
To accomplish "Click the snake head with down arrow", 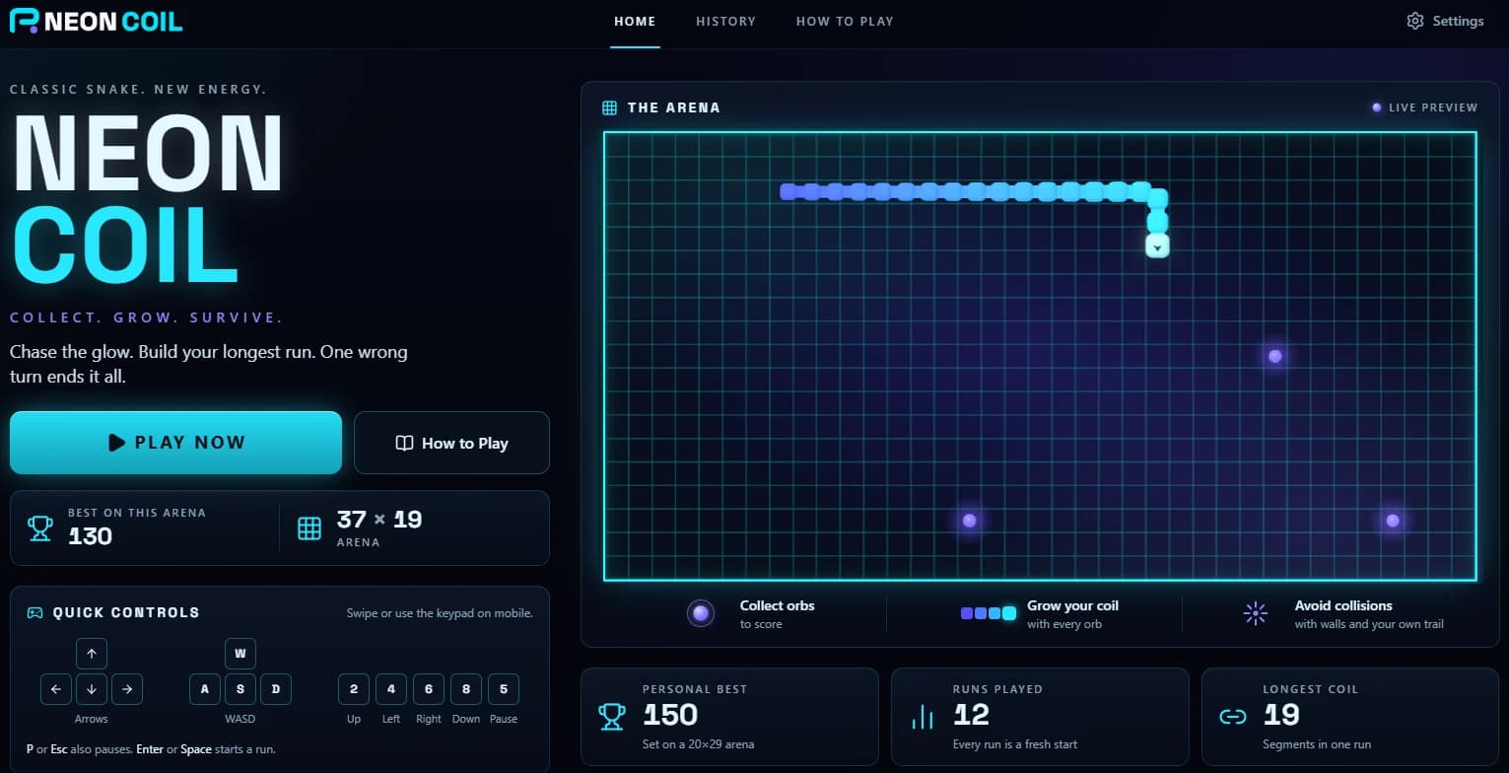I will (1157, 246).
